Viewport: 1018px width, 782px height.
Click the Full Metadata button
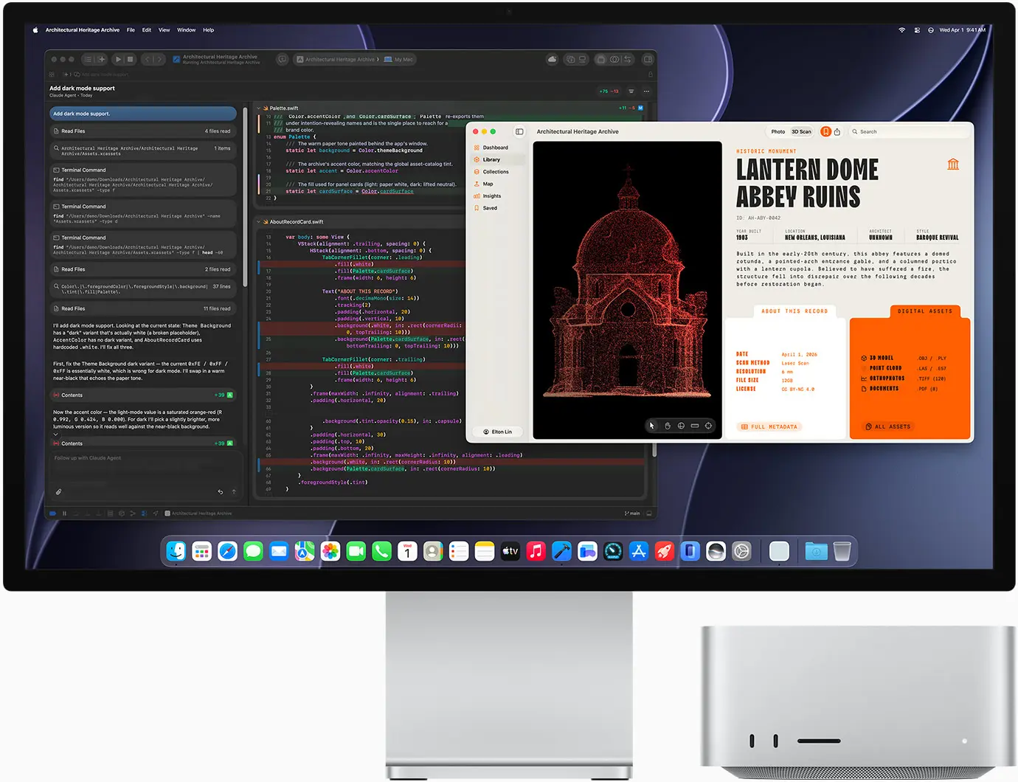tap(769, 426)
